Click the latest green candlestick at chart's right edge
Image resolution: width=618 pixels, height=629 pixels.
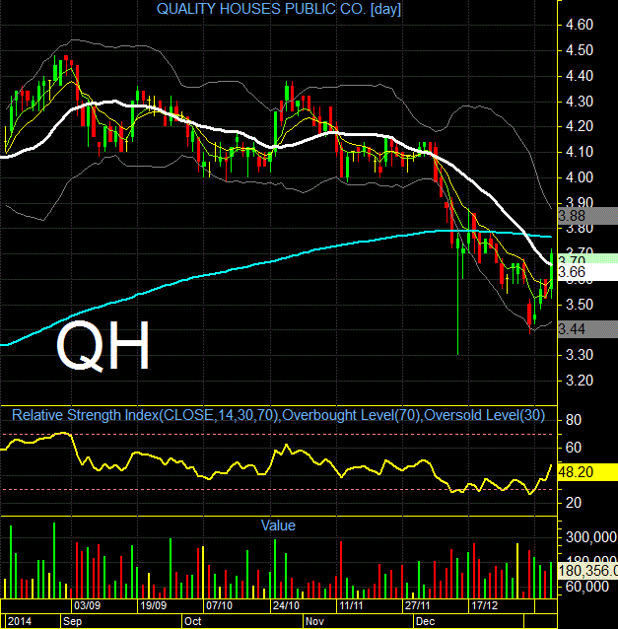coord(552,273)
